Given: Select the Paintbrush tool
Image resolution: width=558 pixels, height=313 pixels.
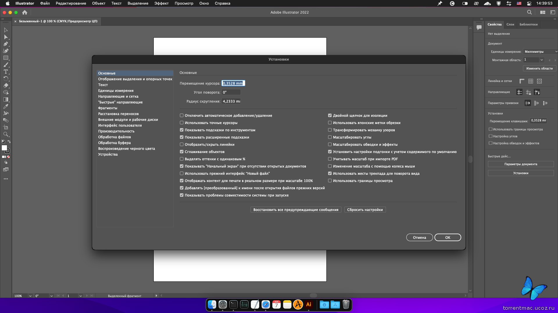Looking at the screenshot, I should click(6, 65).
